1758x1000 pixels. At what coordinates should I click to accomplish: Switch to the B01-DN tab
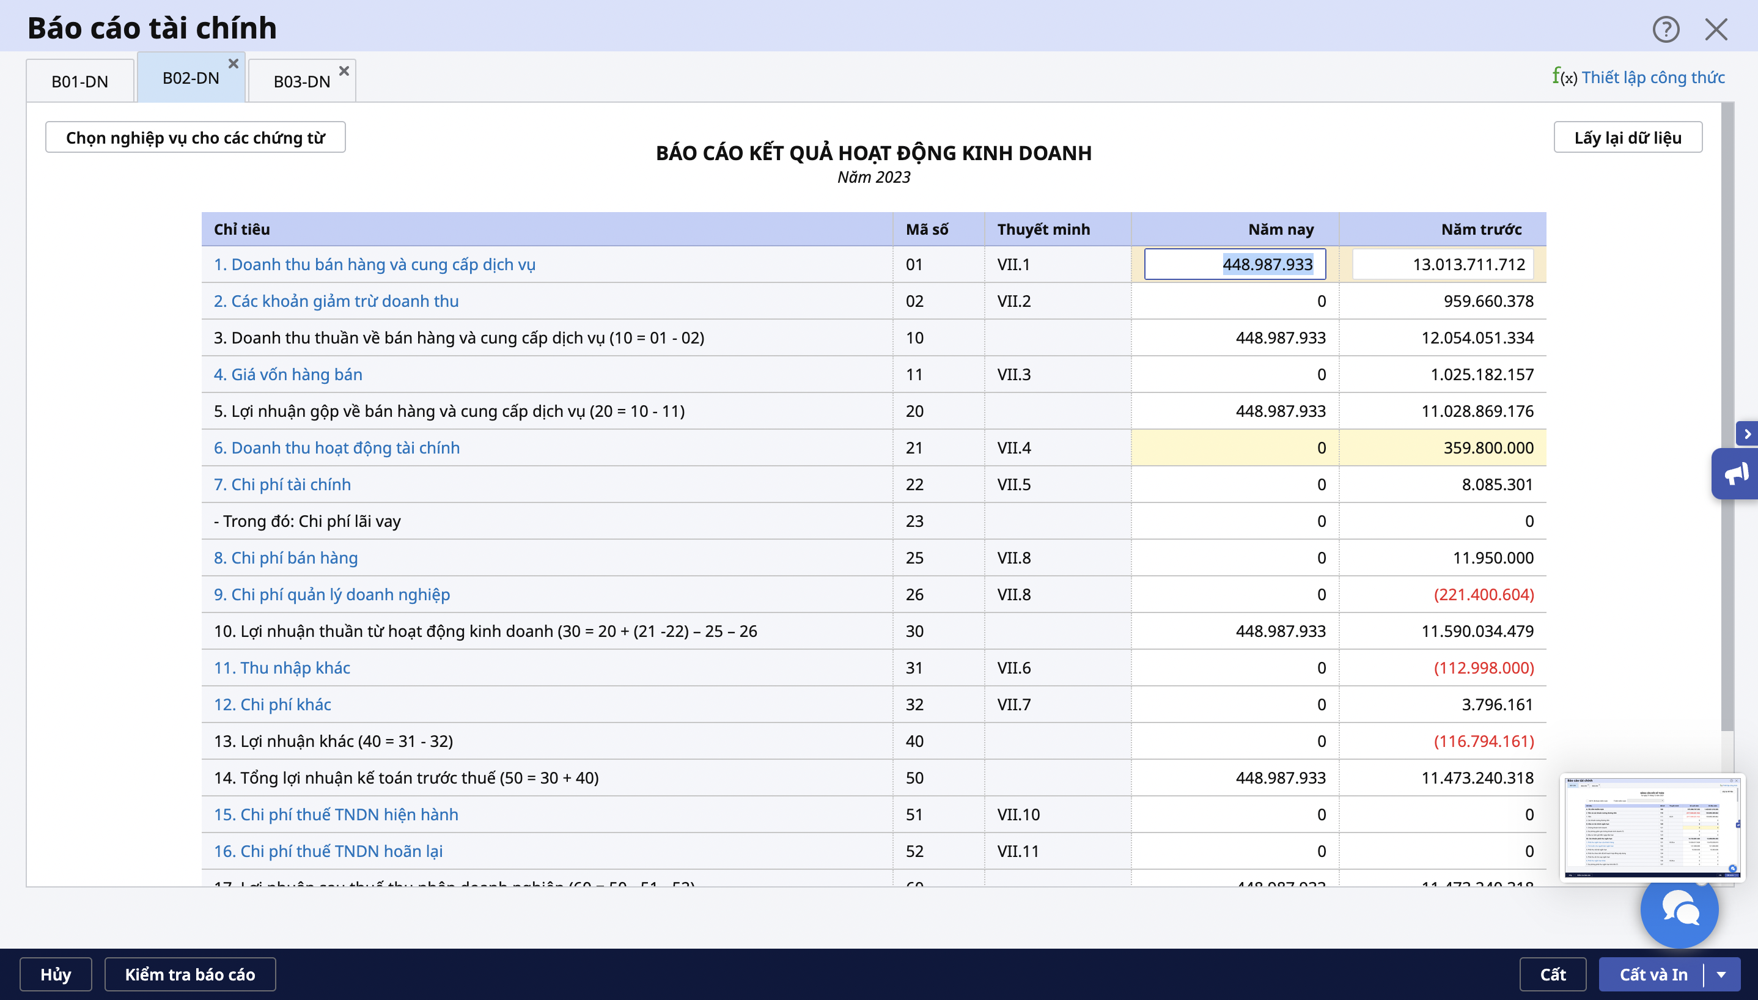(79, 81)
